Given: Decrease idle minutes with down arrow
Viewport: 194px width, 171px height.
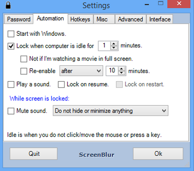Looking at the screenshot, I should (x=114, y=48).
